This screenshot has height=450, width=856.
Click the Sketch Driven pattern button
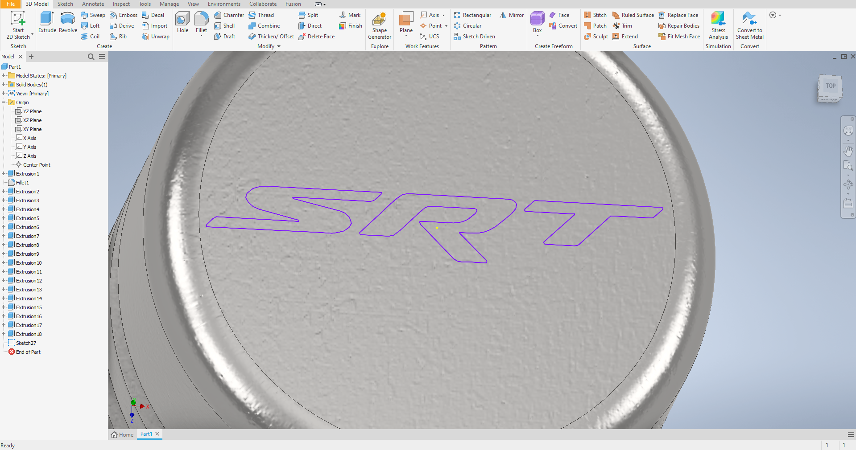click(x=474, y=37)
